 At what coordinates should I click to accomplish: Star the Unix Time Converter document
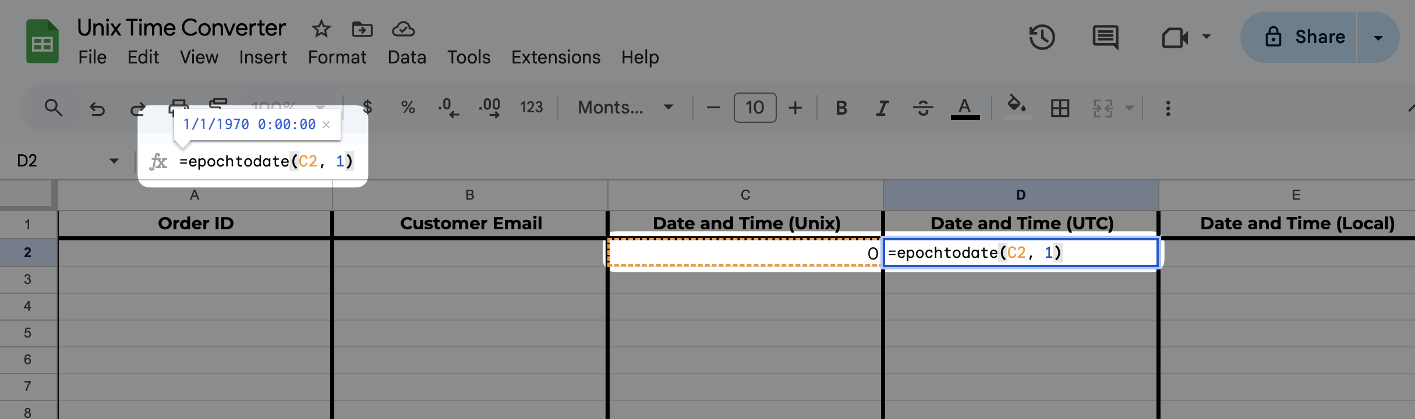[x=321, y=29]
